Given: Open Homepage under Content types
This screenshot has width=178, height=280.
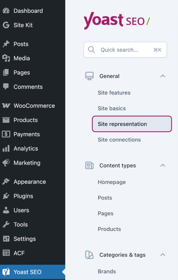Looking at the screenshot, I should point(112,182).
